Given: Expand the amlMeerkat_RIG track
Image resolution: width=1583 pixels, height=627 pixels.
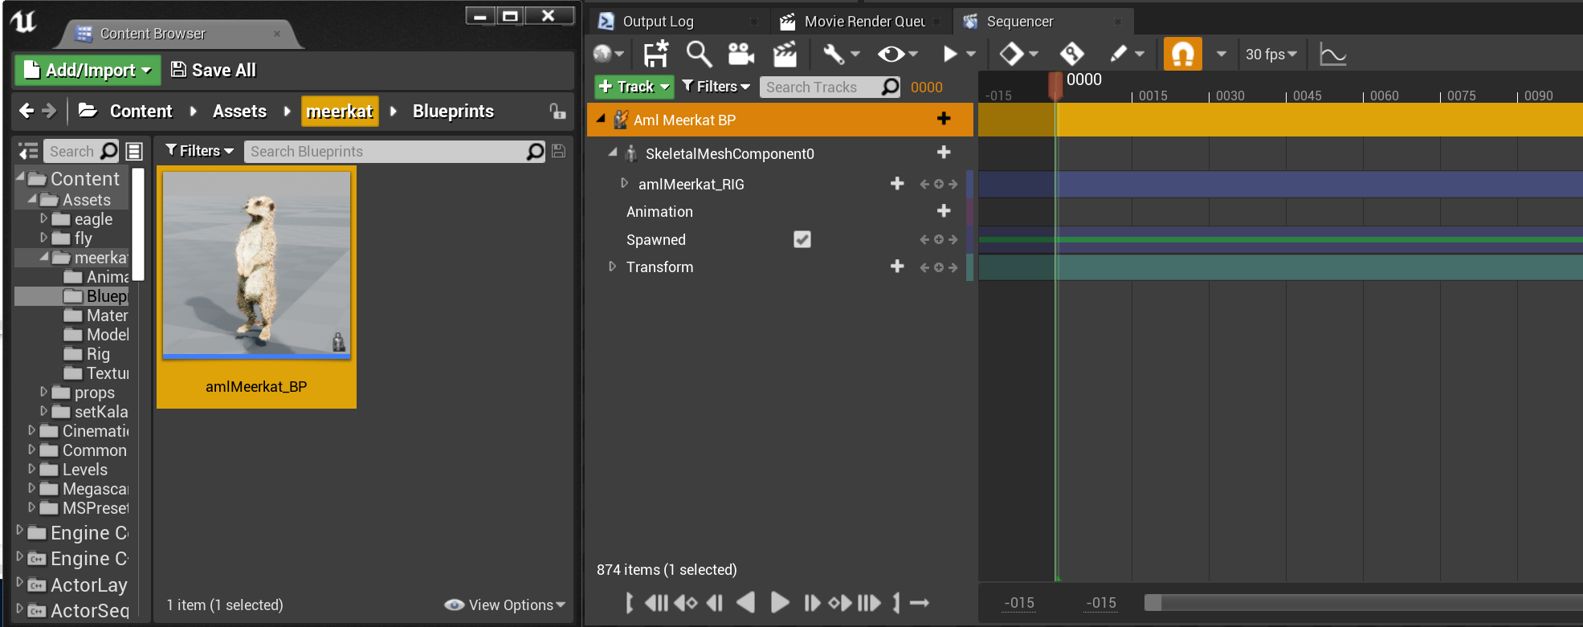Looking at the screenshot, I should coord(624,184).
